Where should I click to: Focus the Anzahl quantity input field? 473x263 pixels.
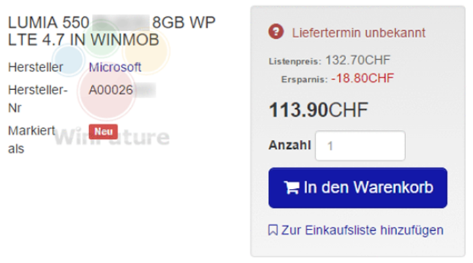[360, 146]
